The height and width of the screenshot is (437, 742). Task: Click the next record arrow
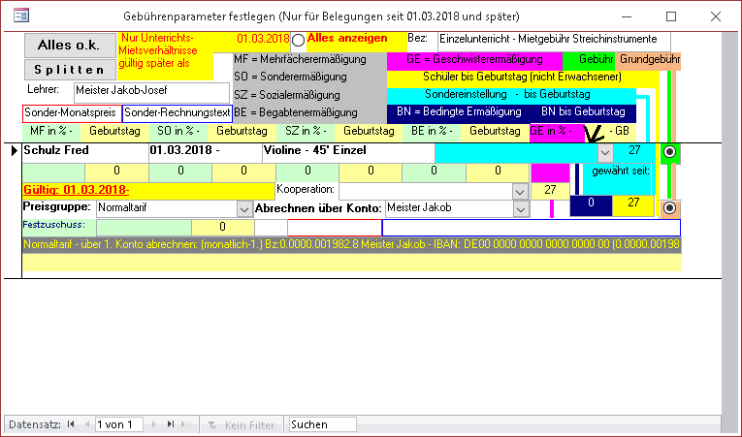pyautogui.click(x=156, y=424)
